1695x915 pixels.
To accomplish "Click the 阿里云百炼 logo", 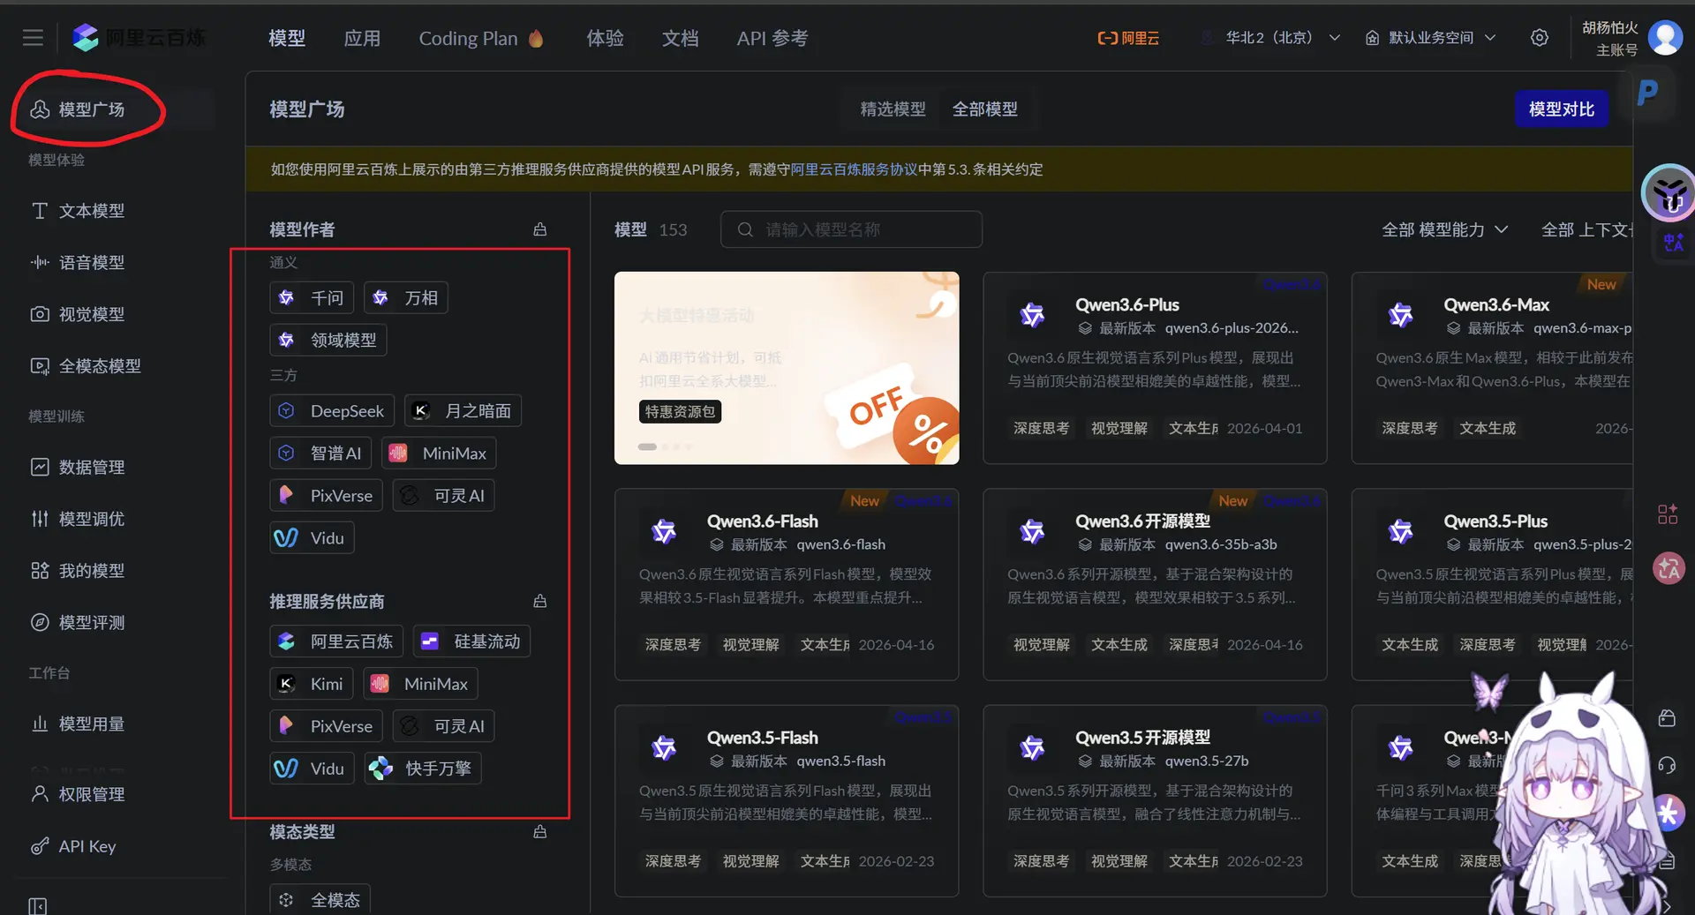I will tap(139, 37).
